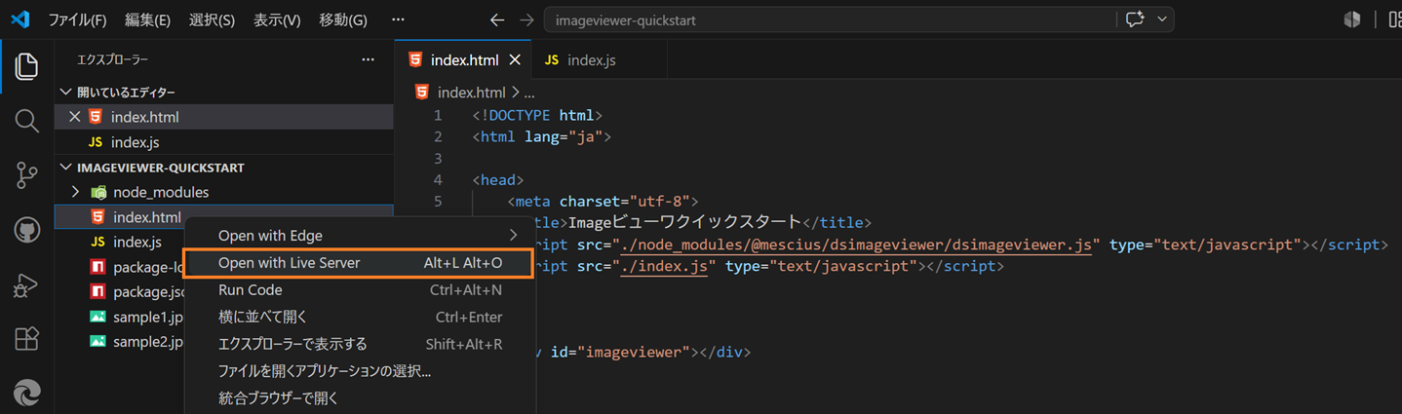
Task: Open the 移動(G) menu
Action: click(342, 20)
